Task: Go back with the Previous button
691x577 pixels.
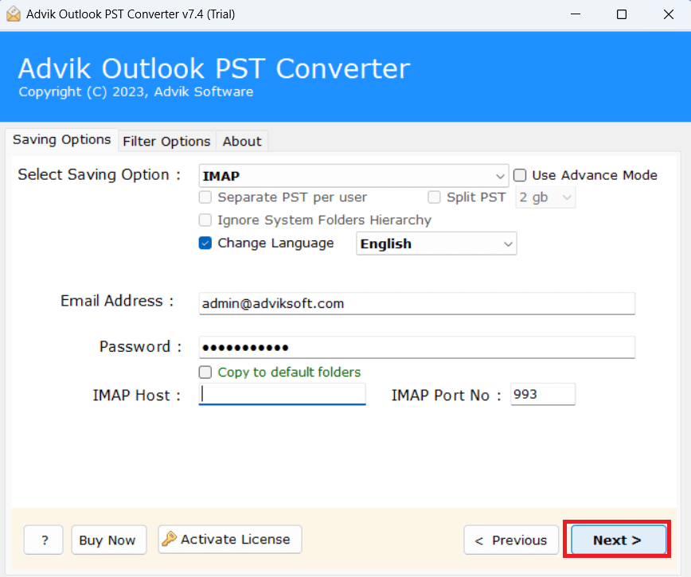Action: click(x=511, y=540)
